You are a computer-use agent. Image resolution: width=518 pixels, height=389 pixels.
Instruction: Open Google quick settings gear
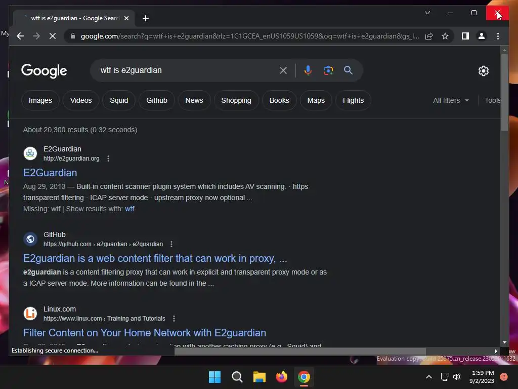tap(483, 70)
